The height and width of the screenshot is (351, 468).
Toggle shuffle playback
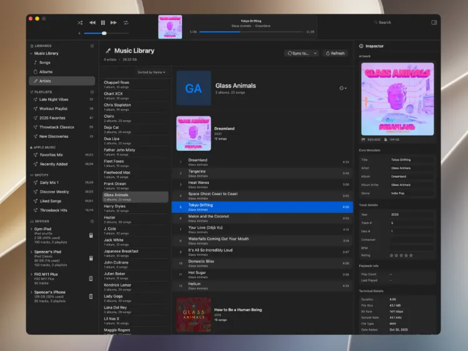point(80,23)
